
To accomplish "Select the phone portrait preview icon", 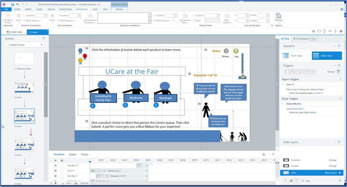I will [x=335, y=31].
